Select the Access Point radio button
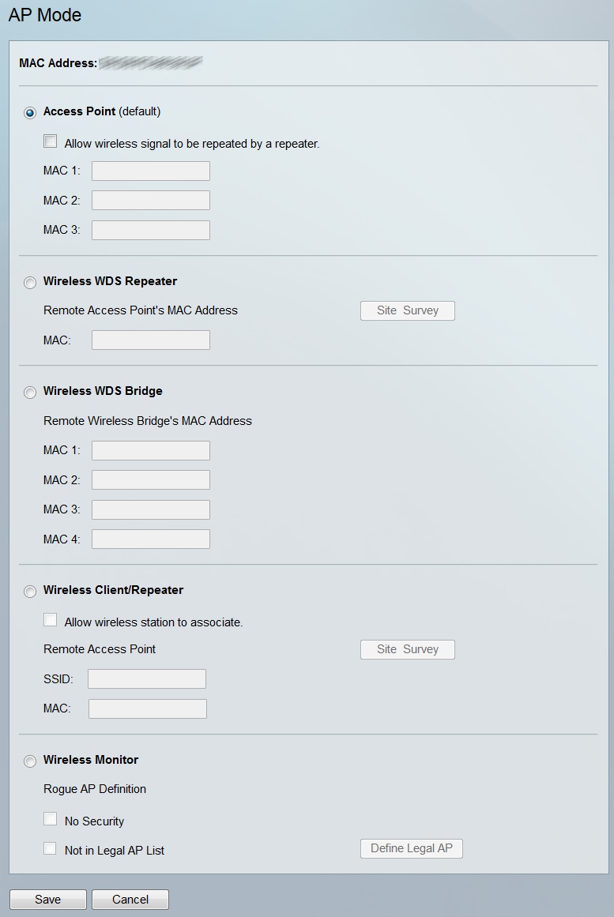 (30, 113)
